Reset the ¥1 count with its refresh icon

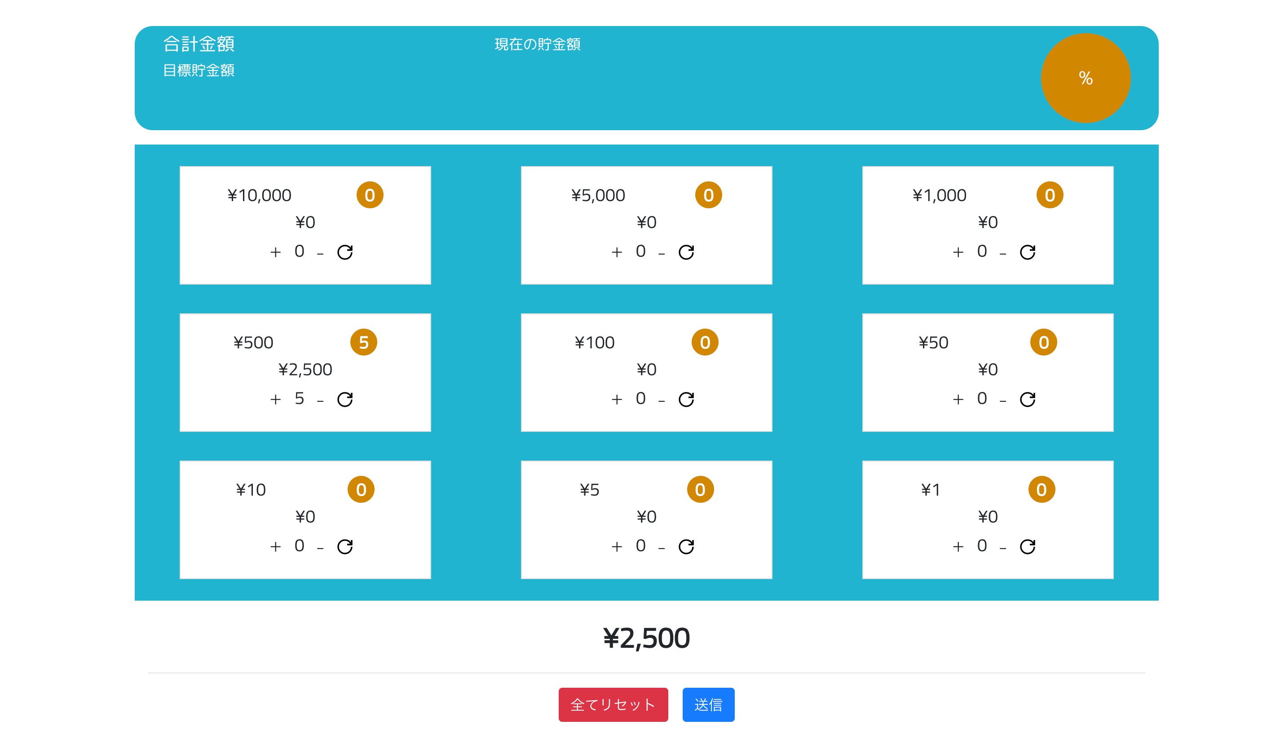point(1028,547)
